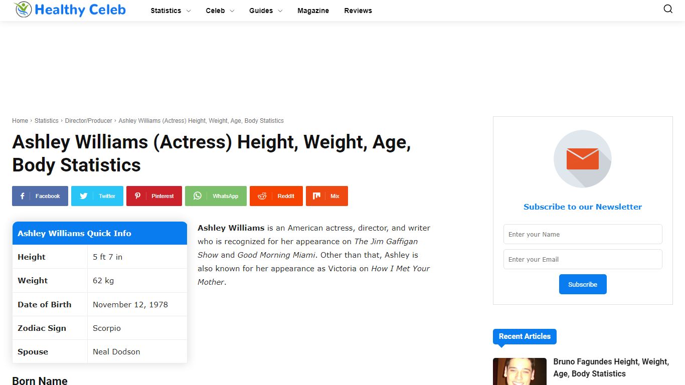Click the Subscribe to our Newsletter heading
The width and height of the screenshot is (685, 385).
[x=583, y=207]
